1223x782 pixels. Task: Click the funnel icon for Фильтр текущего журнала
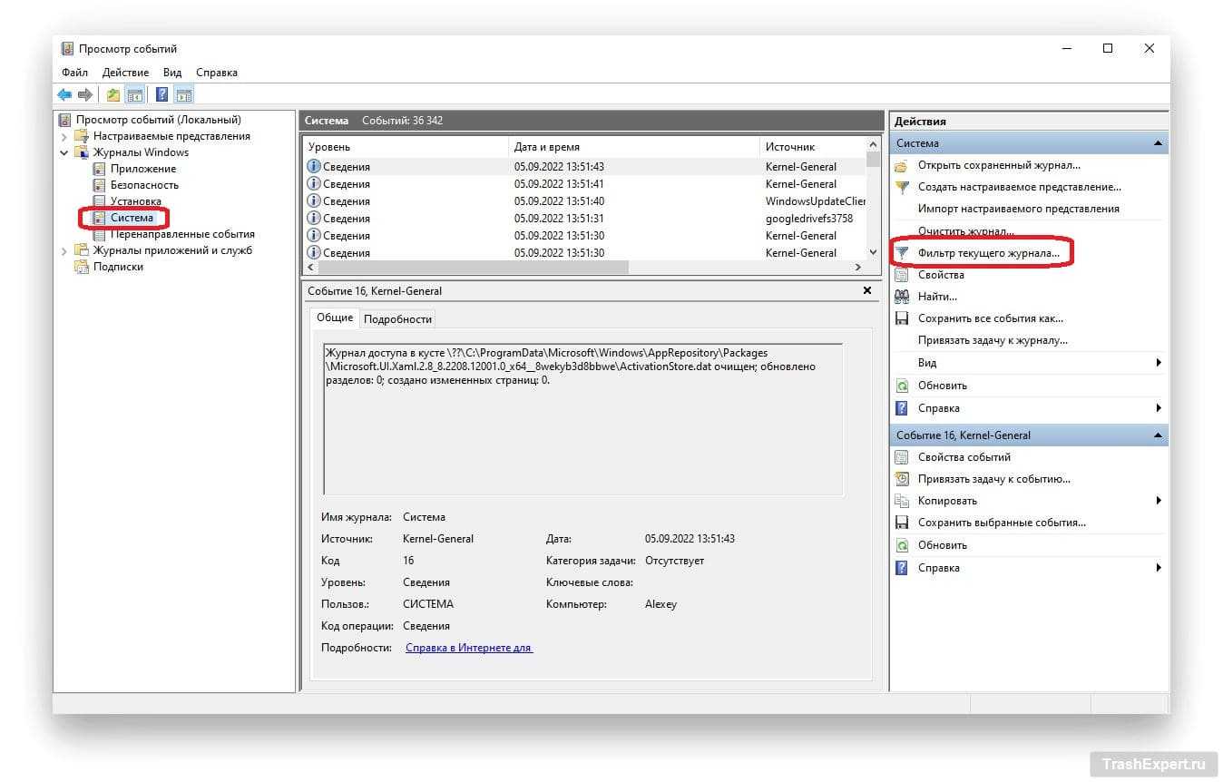902,252
